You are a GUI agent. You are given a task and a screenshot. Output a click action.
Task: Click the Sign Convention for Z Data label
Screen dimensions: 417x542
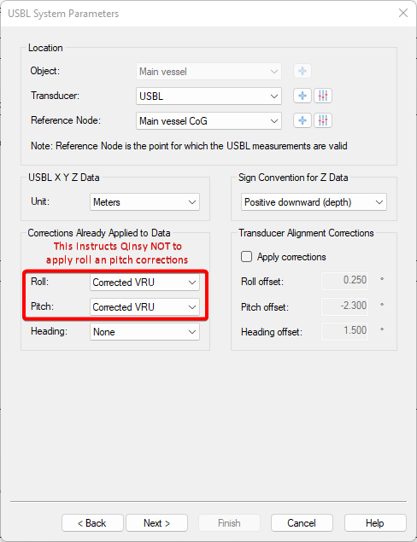tap(293, 178)
